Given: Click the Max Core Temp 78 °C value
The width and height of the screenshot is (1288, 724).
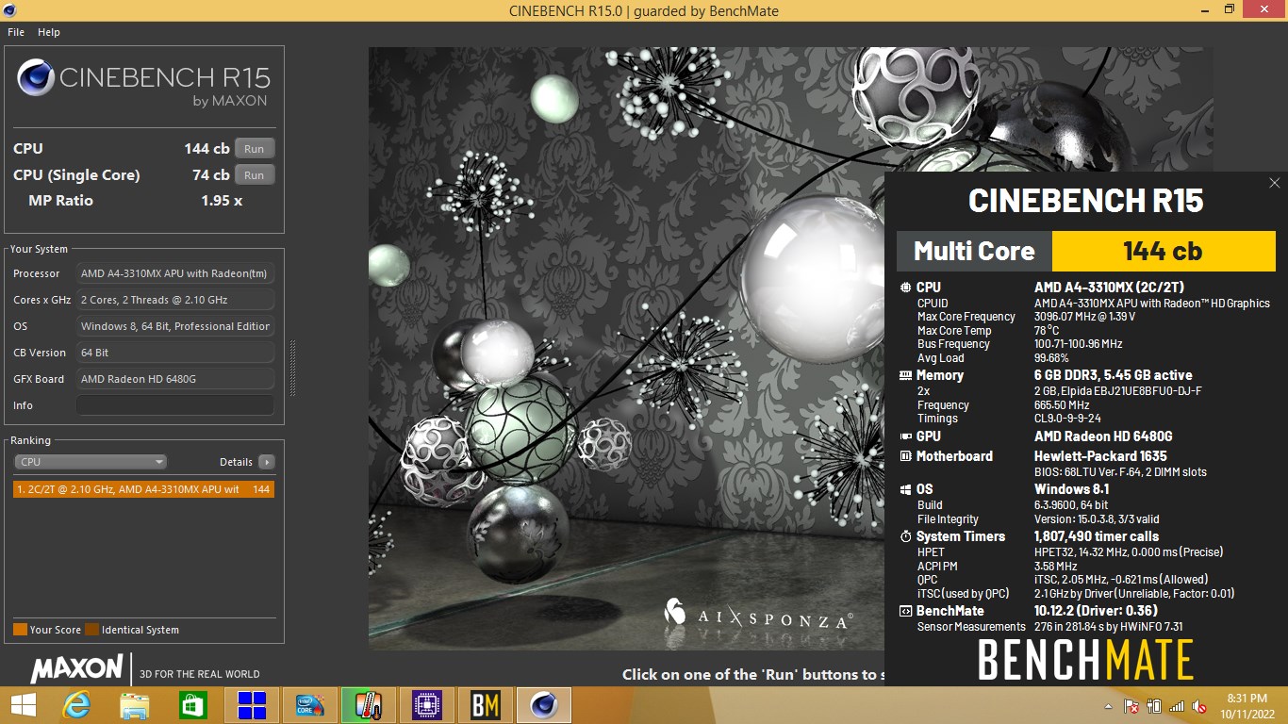Looking at the screenshot, I should [x=1048, y=331].
